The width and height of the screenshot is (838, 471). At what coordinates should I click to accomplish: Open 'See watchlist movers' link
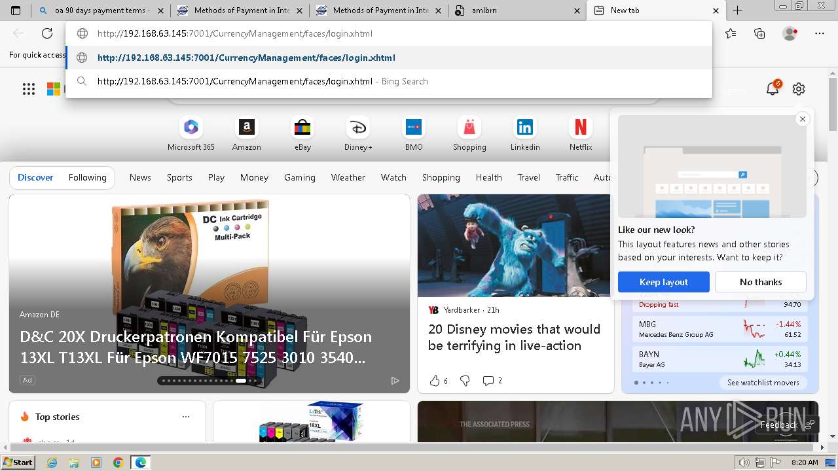763,383
